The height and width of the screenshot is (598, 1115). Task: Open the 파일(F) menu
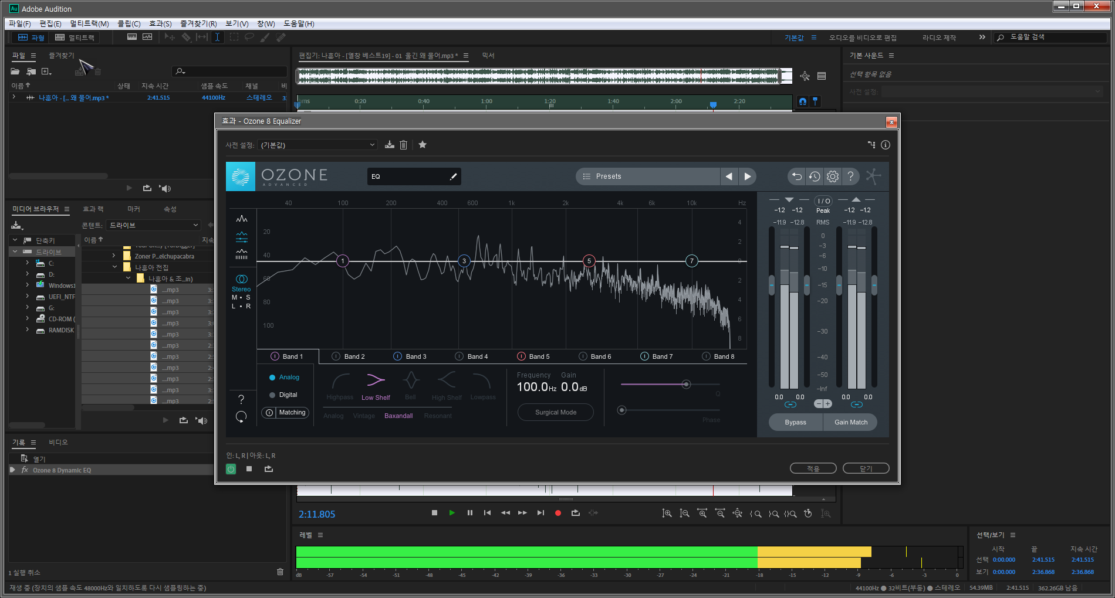coord(19,23)
